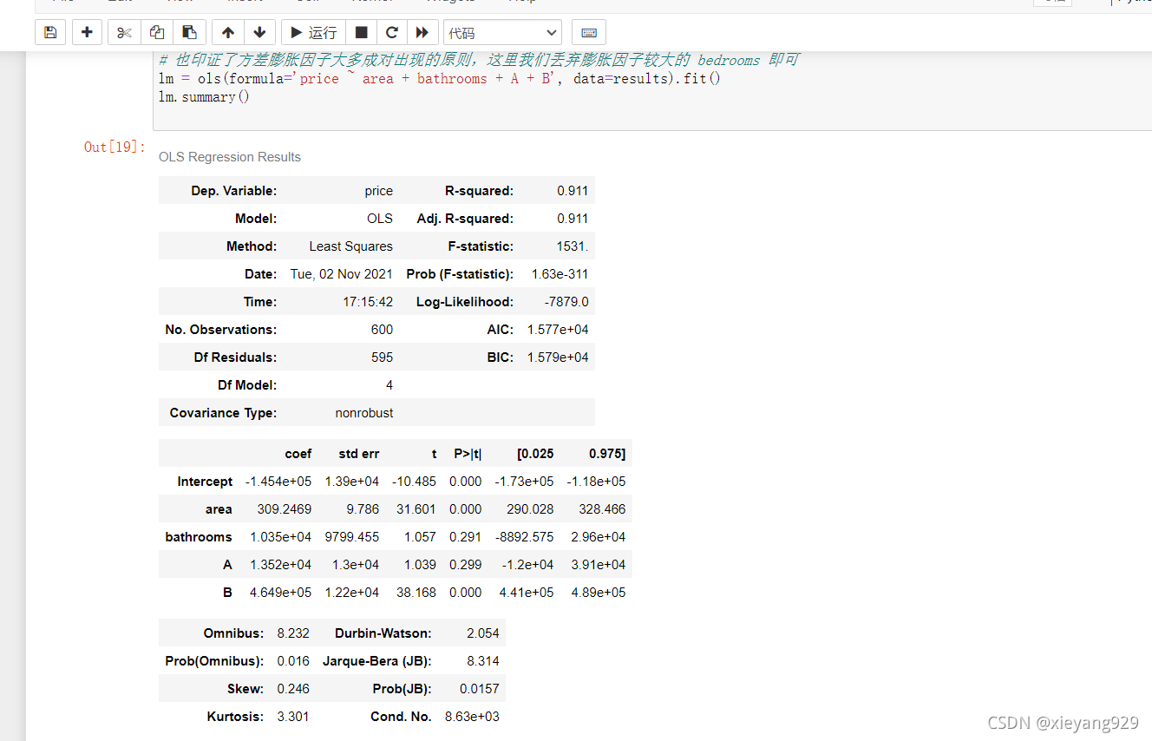Paste cells below icon
Screen dimensions: 1152x741
(x=189, y=33)
